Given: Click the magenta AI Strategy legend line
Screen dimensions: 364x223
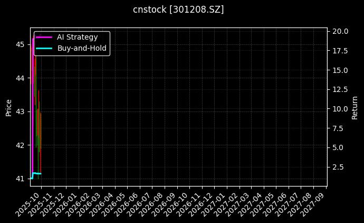Looking at the screenshot, I should pyautogui.click(x=44, y=37).
